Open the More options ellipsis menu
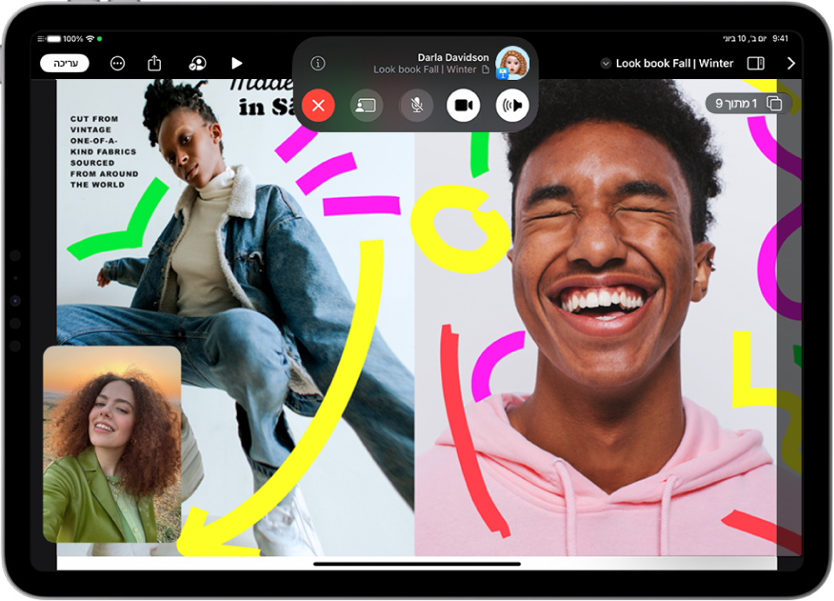Image resolution: width=834 pixels, height=601 pixels. tap(117, 63)
